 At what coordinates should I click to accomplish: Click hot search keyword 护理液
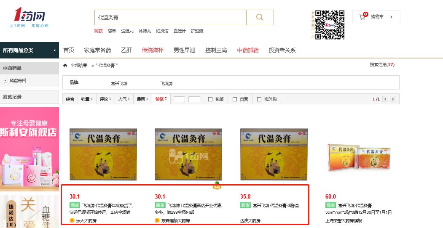click(197, 31)
